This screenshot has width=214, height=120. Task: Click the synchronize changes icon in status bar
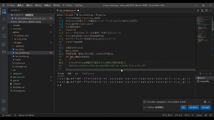point(15,115)
